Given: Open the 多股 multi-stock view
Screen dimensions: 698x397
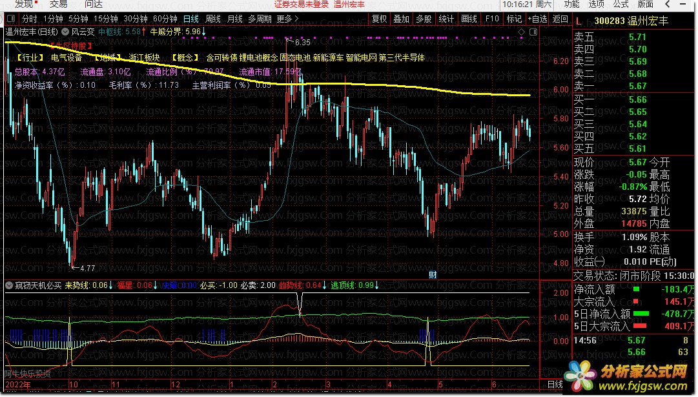Looking at the screenshot, I should [x=424, y=19].
